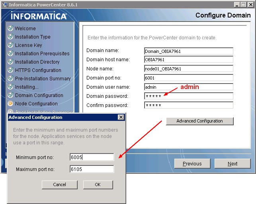
Task: Click the 'Domain port no:' label
Action: (x=104, y=78)
